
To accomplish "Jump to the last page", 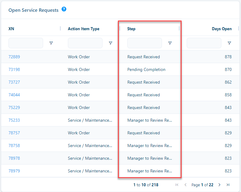I will click(x=228, y=185).
